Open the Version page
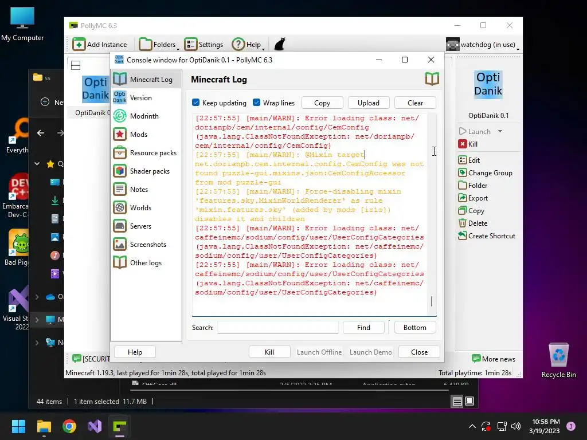 click(x=146, y=97)
